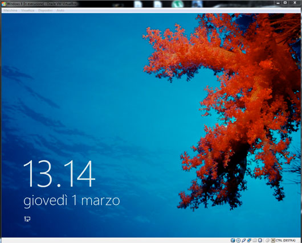The height and width of the screenshot is (243, 302).
Task: Click the 13.14 lock screen clock
Action: click(x=59, y=174)
